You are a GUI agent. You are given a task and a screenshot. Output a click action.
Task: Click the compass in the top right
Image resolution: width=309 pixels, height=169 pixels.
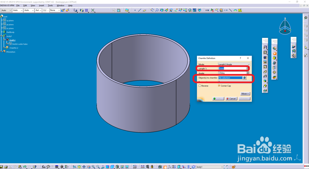(285, 26)
